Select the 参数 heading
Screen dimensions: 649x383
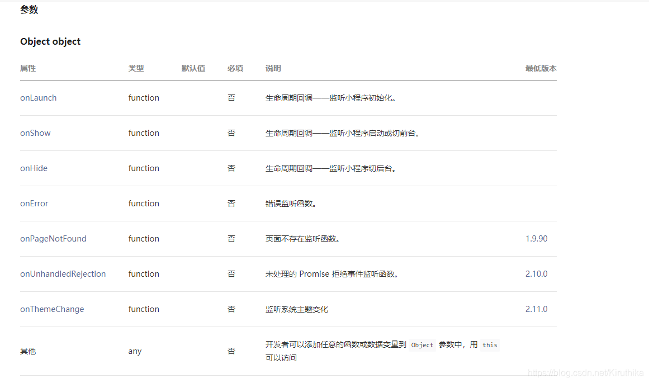point(29,10)
